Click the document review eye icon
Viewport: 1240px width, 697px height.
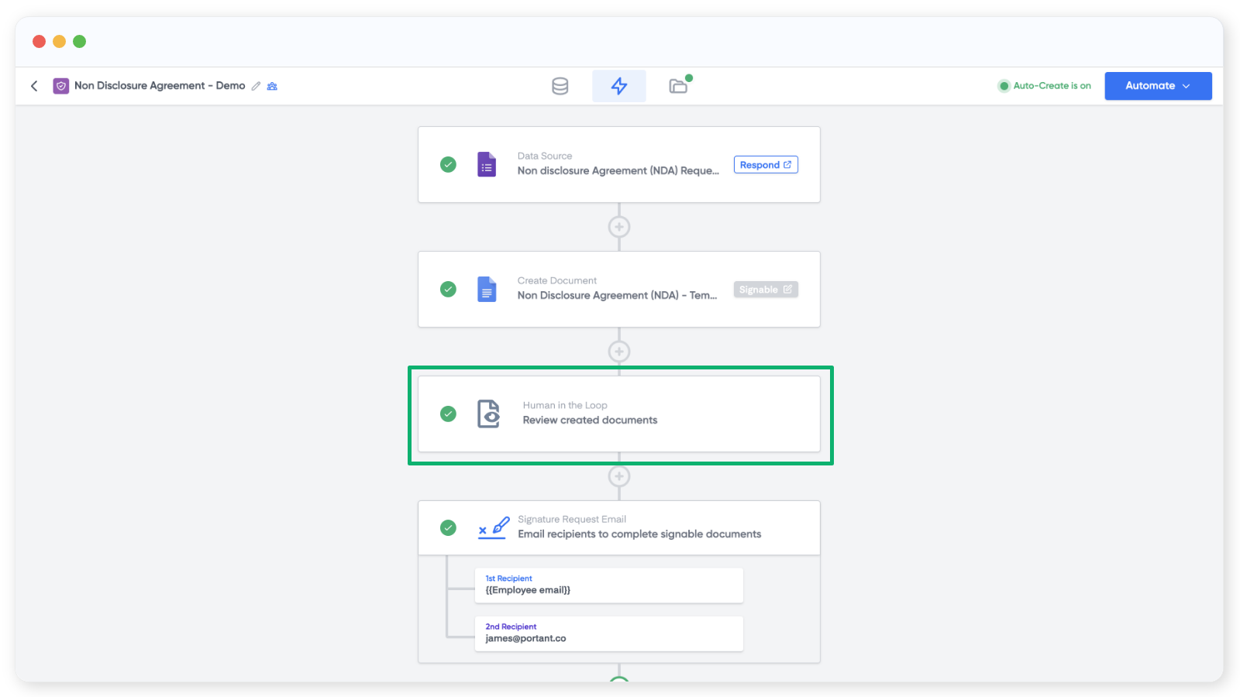point(488,414)
